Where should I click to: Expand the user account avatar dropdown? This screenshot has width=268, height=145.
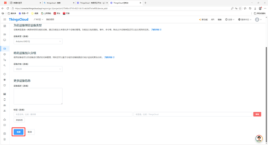point(258,19)
